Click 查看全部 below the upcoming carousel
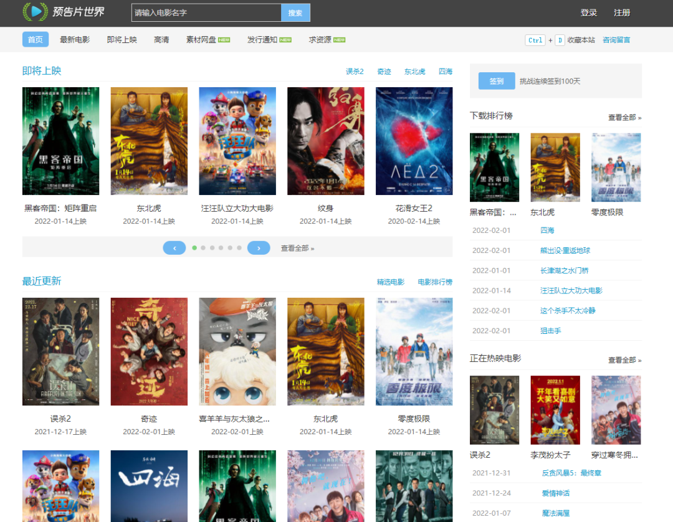 (297, 249)
